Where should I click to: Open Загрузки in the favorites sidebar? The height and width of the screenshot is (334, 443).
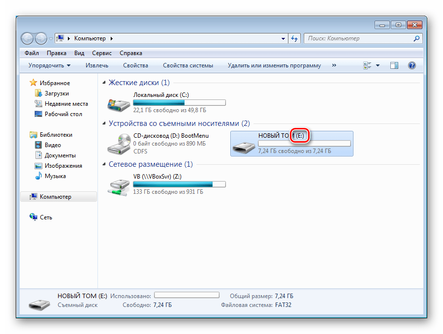click(57, 93)
